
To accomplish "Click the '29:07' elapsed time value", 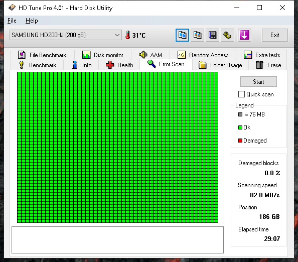I will tap(272, 238).
